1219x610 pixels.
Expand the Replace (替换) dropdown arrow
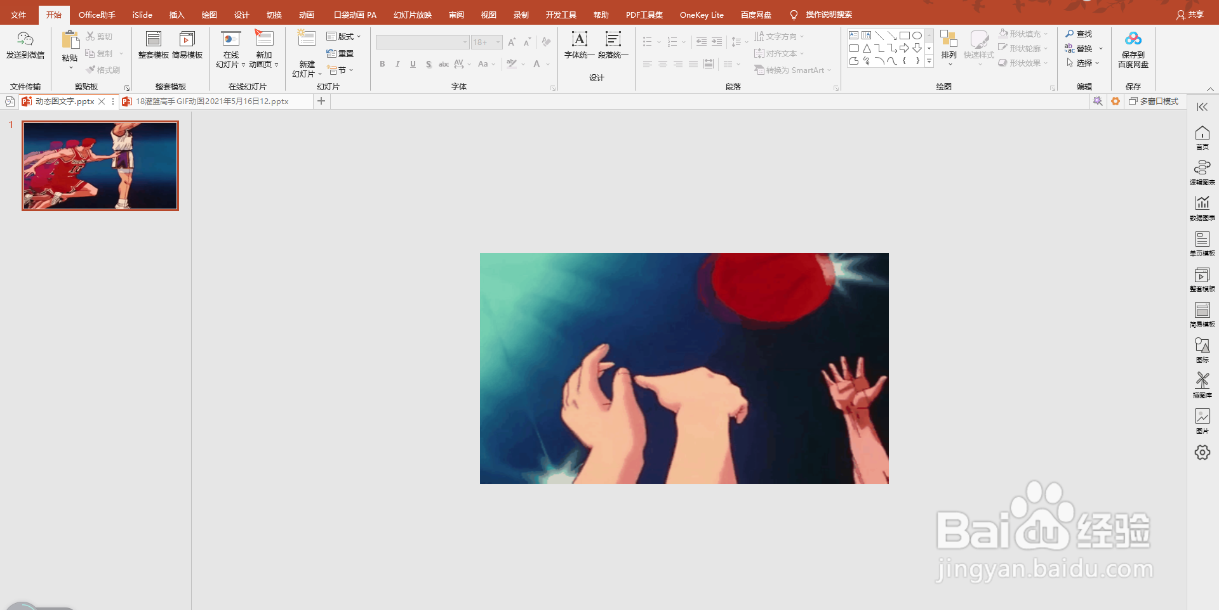[1101, 48]
